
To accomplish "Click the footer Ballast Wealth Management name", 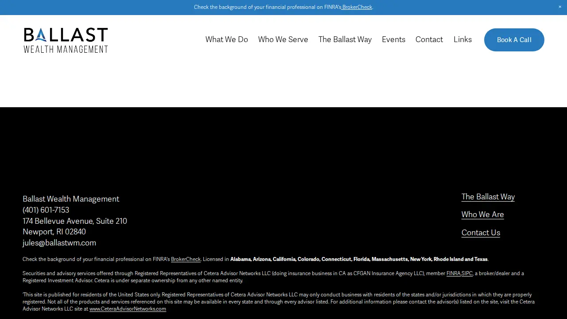I will pyautogui.click(x=71, y=199).
